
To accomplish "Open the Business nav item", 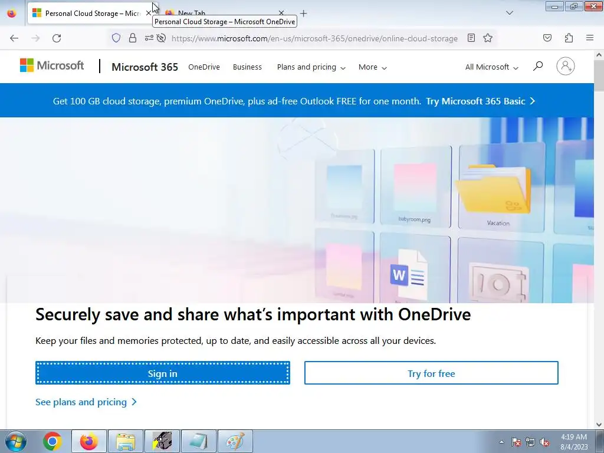I will pos(247,67).
